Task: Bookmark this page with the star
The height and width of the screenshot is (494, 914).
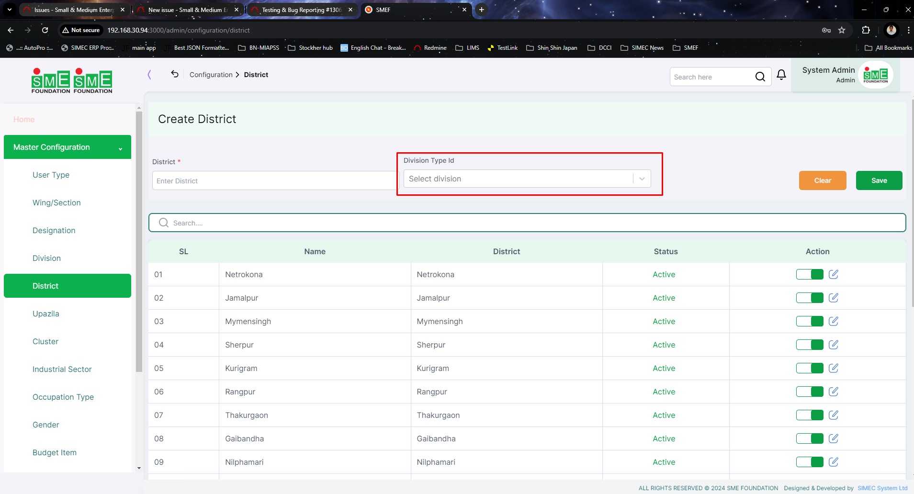Action: tap(842, 30)
